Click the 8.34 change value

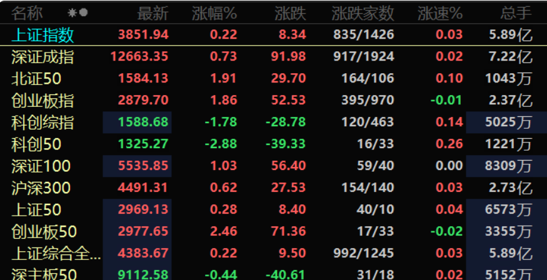(293, 34)
